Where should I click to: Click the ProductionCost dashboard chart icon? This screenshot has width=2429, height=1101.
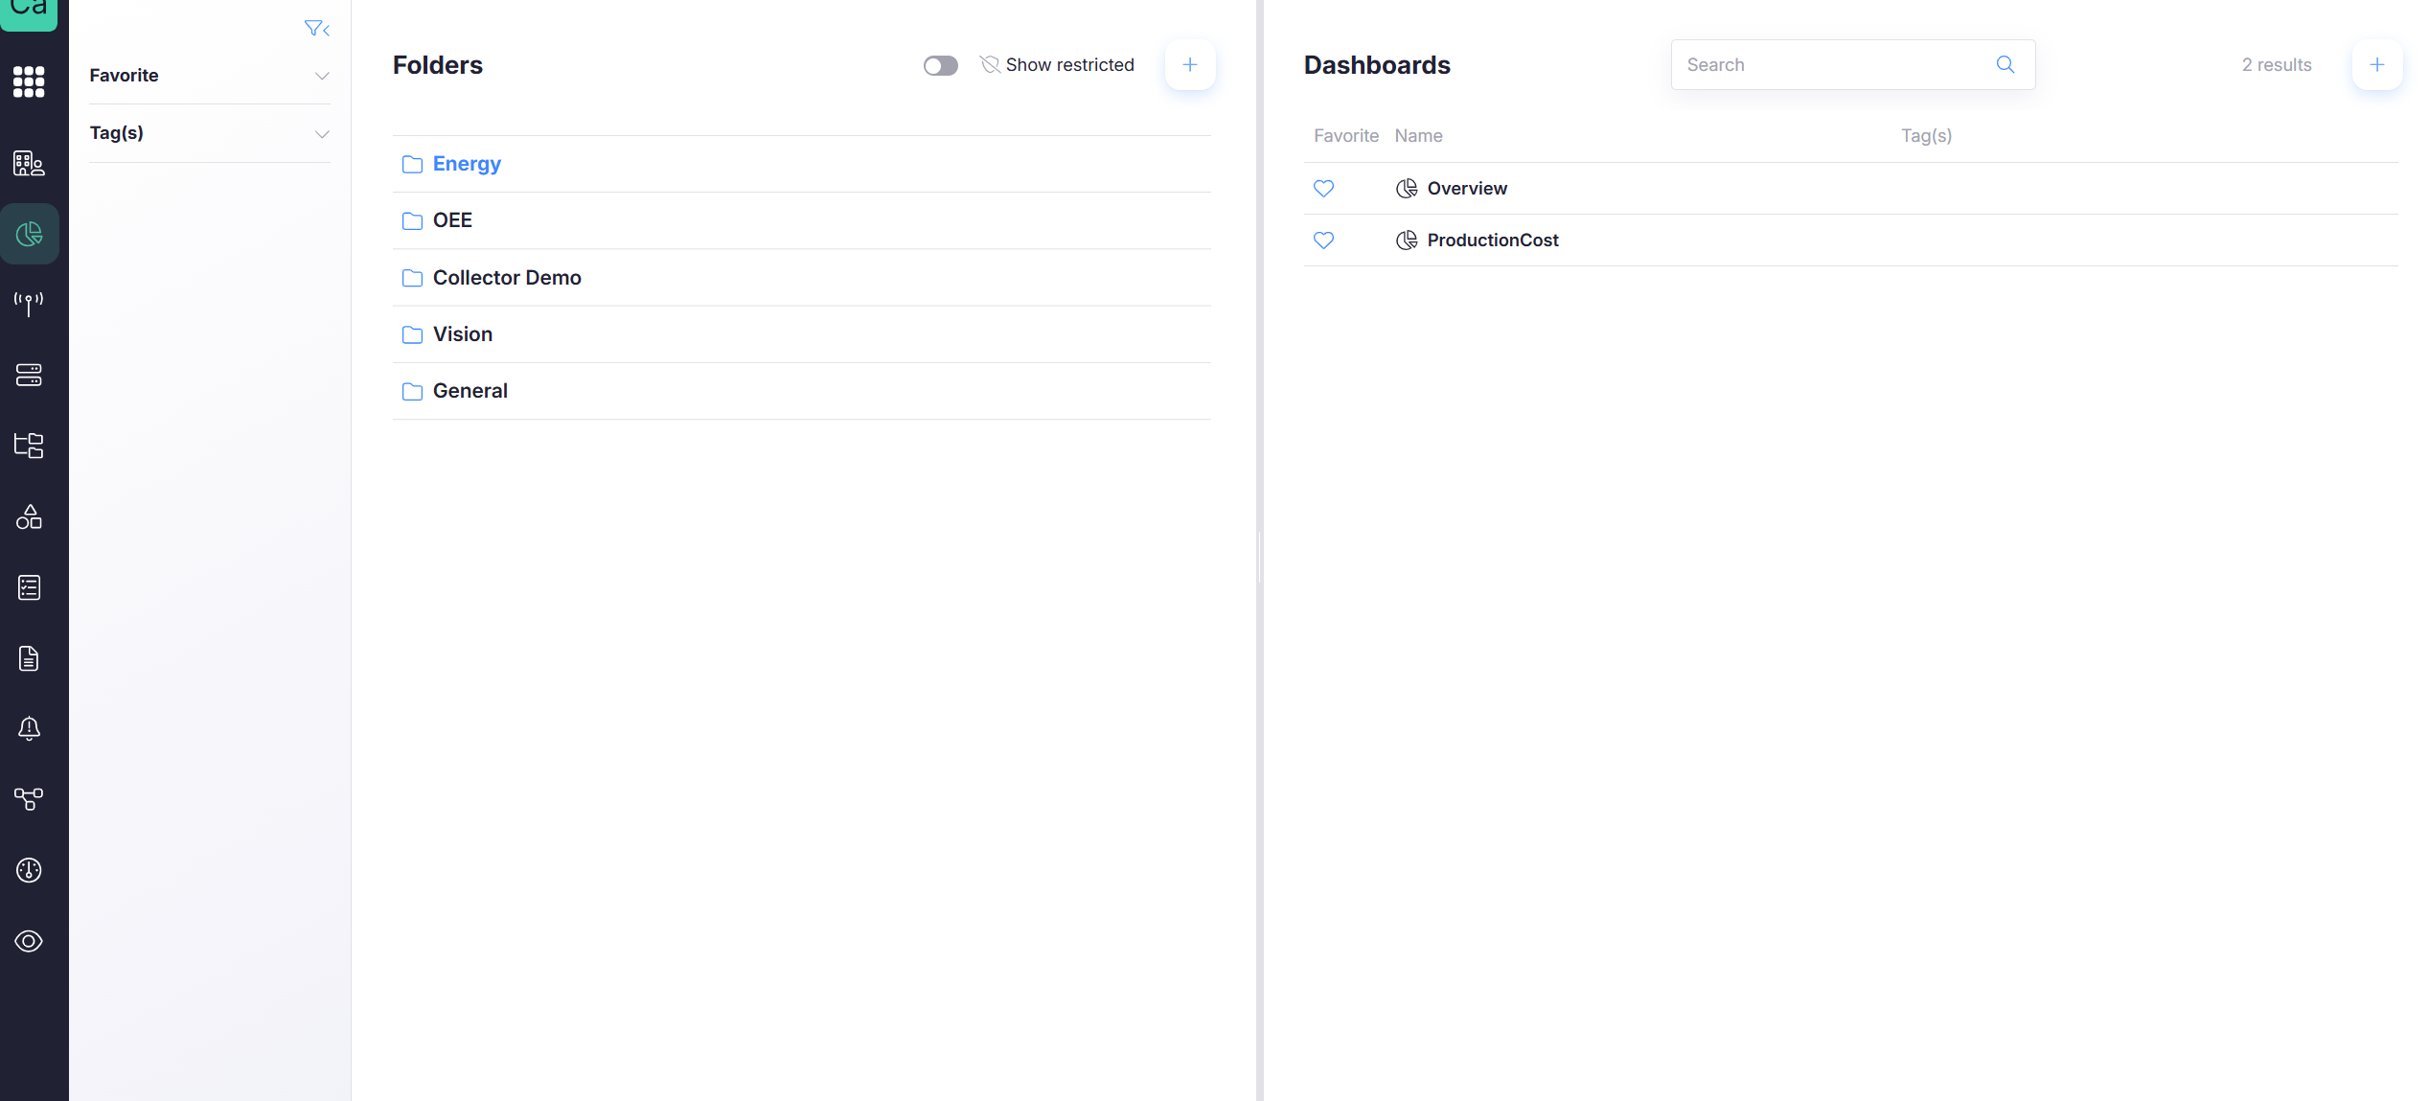pyautogui.click(x=1407, y=241)
